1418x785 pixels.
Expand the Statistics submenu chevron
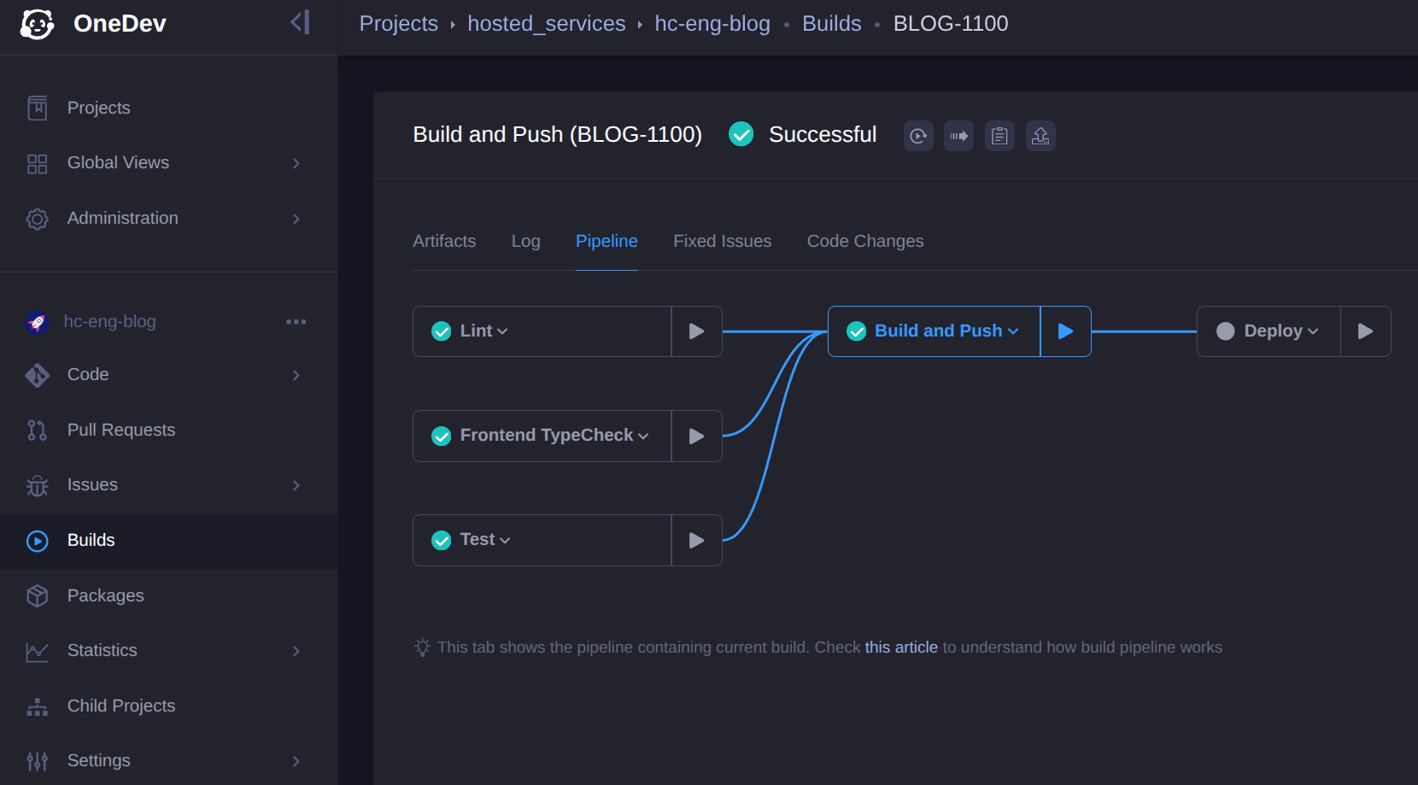pyautogui.click(x=296, y=651)
